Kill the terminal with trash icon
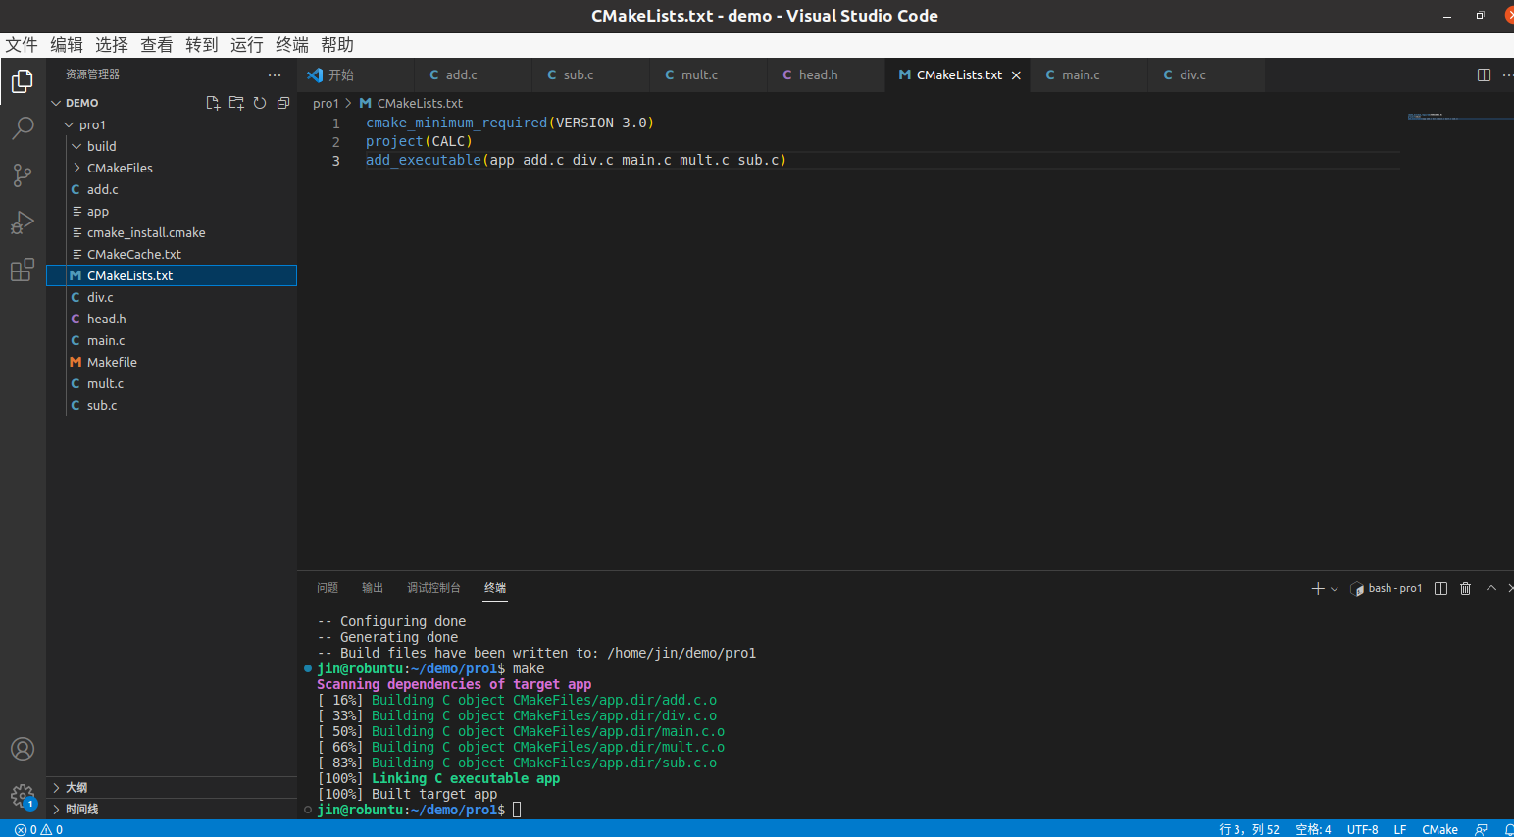Screen dimensions: 1514x837 [x=1465, y=588]
